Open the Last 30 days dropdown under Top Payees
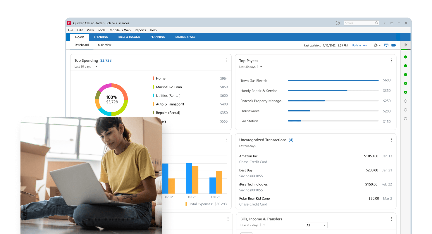 tap(261, 67)
